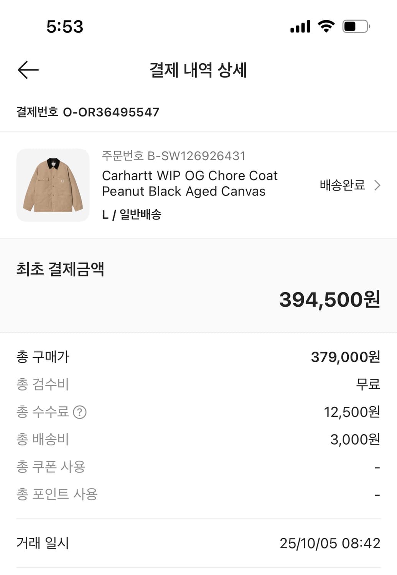Tap the 총 수수료 fee label
397x575 pixels.
tap(43, 412)
